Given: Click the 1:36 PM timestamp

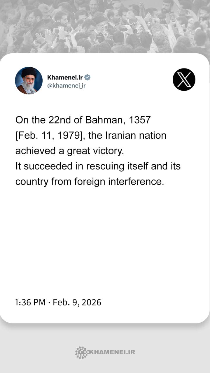Looking at the screenshot, I should [x=30, y=302].
